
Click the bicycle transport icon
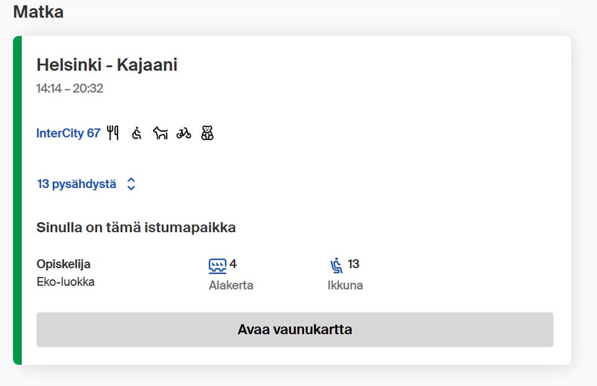184,133
